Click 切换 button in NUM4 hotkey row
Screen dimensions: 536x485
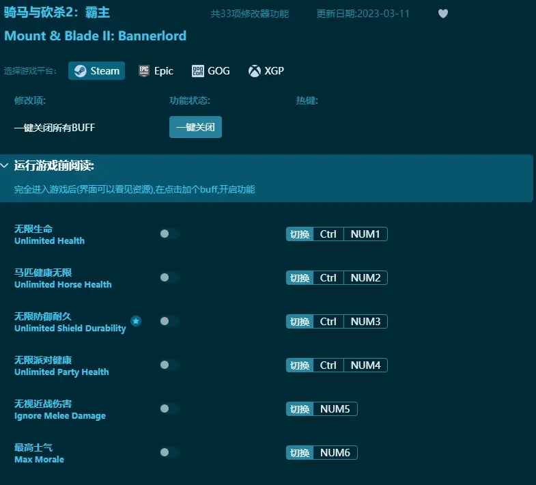(300, 365)
